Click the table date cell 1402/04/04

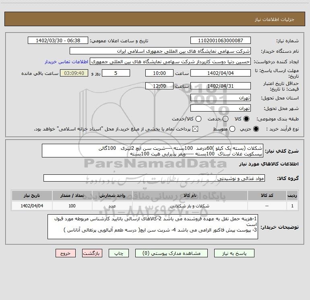click(32, 206)
